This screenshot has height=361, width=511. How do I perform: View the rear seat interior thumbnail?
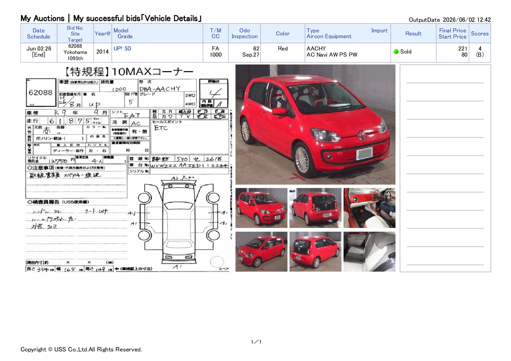369,251
